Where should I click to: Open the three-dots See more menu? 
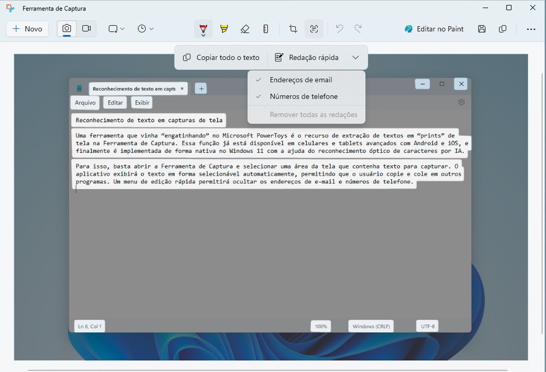pyautogui.click(x=531, y=29)
